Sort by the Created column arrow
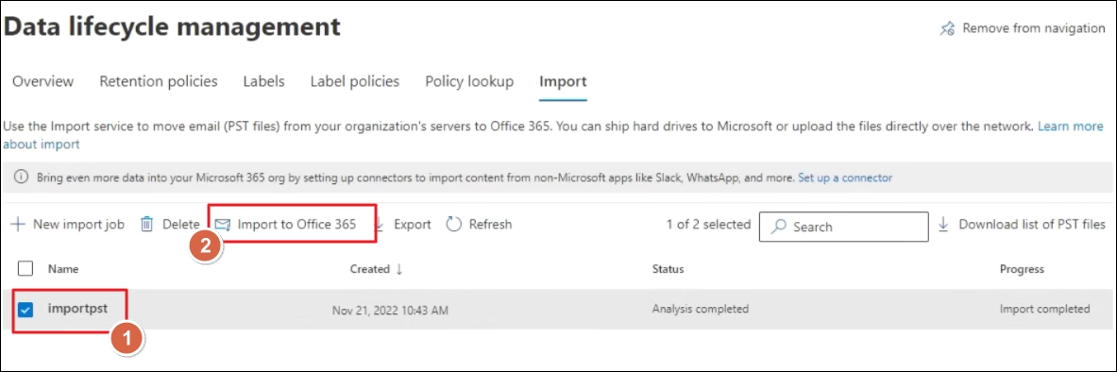Screen dimensions: 1117x372 click(399, 269)
